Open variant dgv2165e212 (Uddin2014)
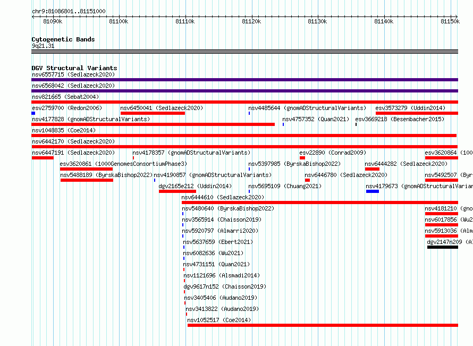Viewport: 473px width, 346px height. [x=195, y=186]
